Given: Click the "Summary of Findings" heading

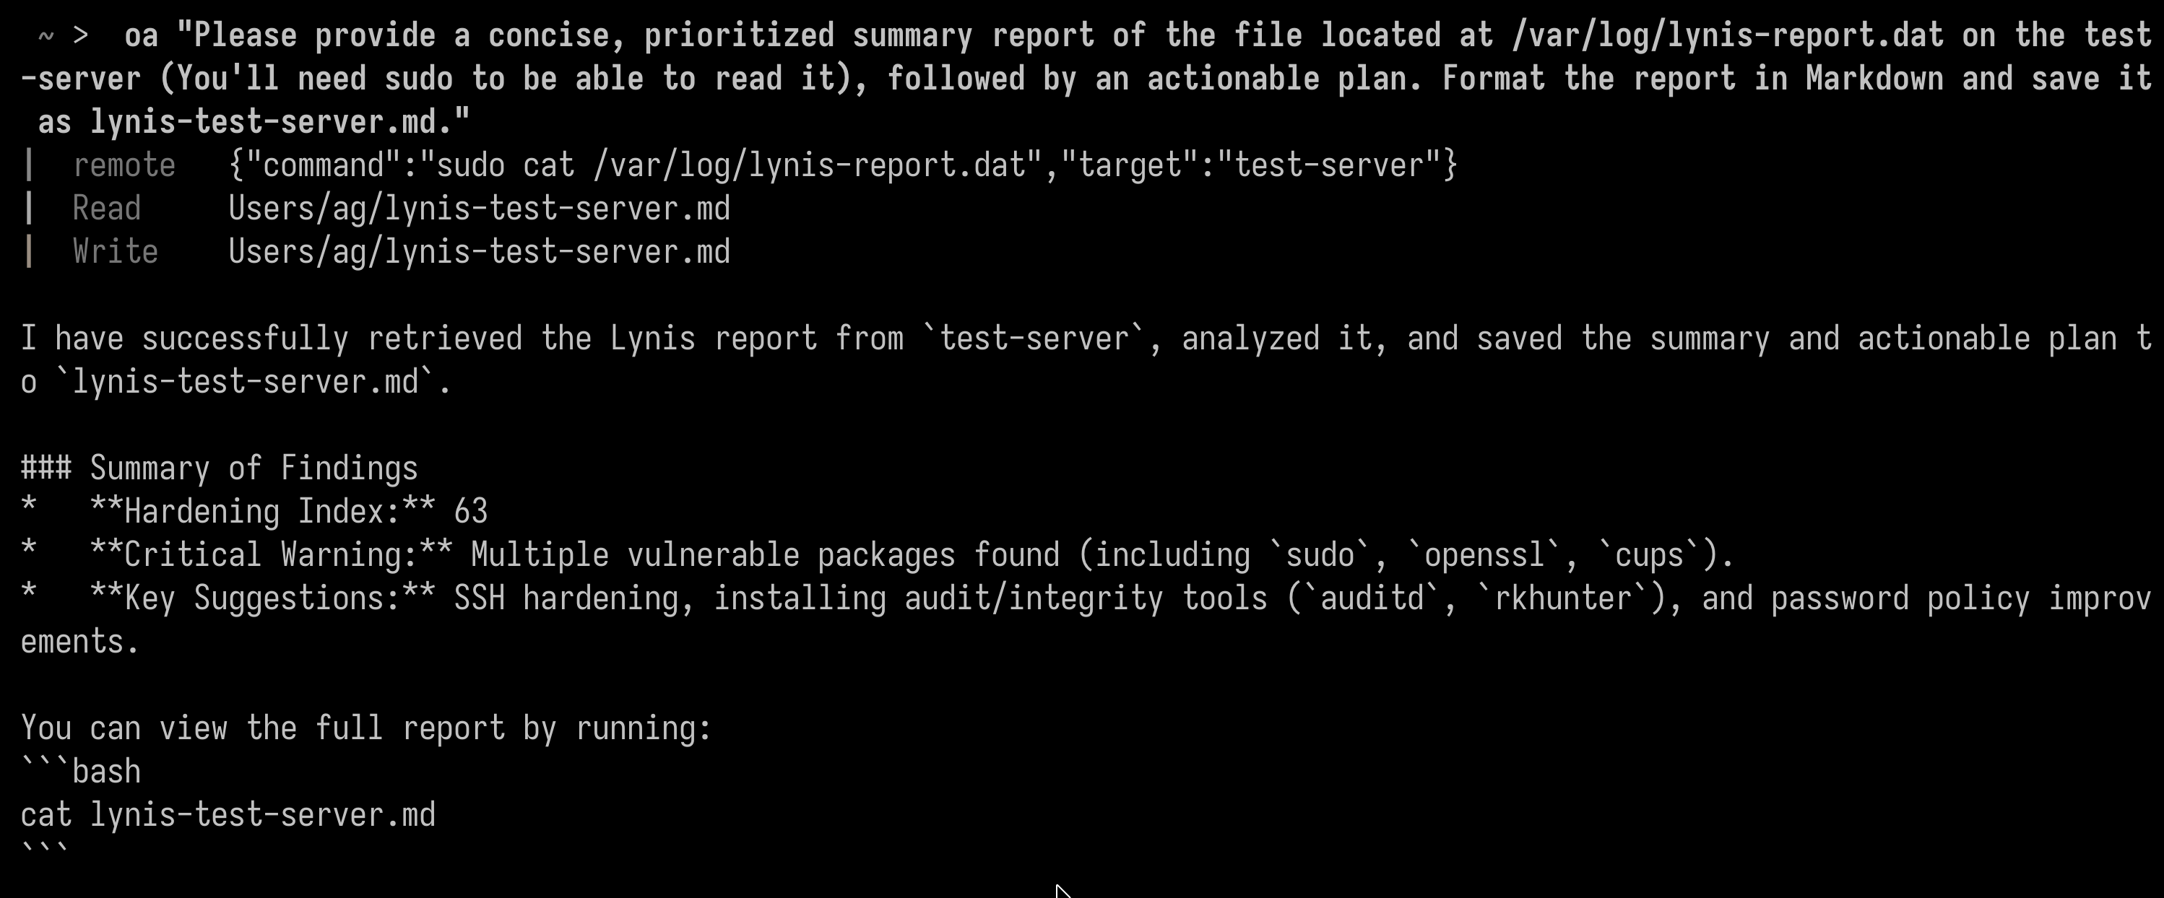Looking at the screenshot, I should point(253,468).
